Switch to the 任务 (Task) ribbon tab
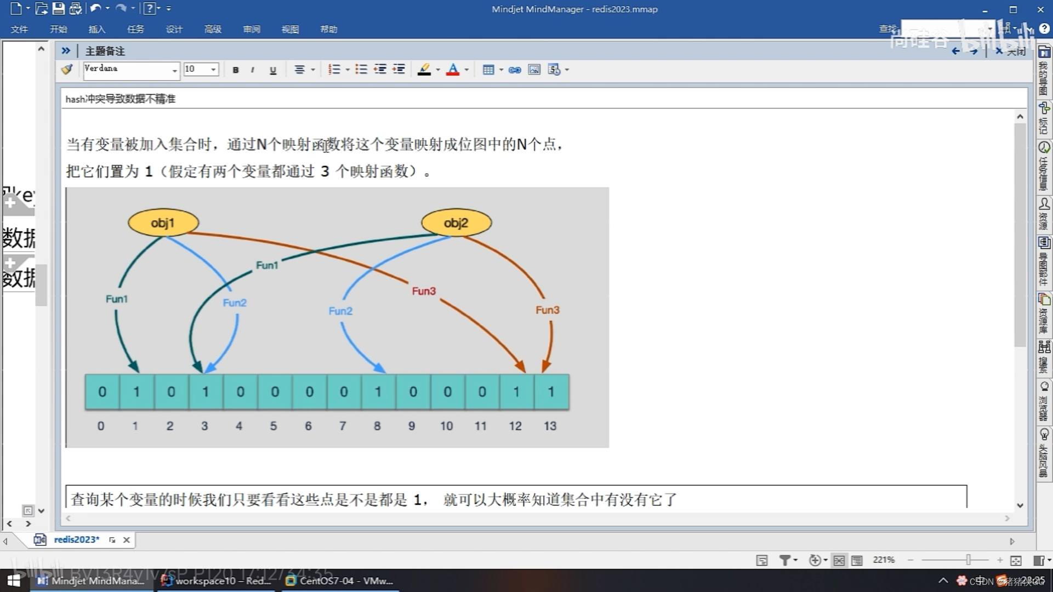Viewport: 1053px width, 592px height. pyautogui.click(x=135, y=29)
